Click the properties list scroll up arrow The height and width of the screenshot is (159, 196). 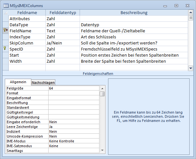point(102,88)
